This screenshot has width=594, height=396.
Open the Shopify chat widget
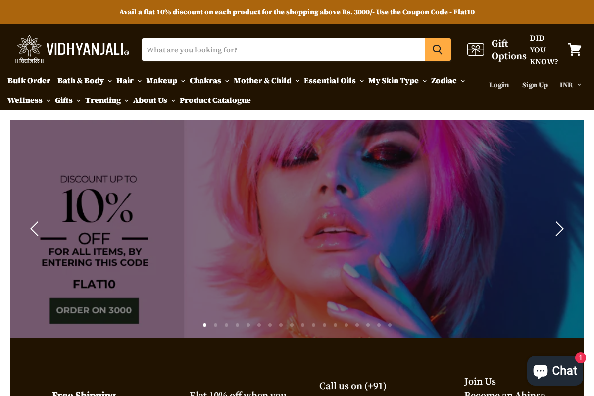(555, 370)
